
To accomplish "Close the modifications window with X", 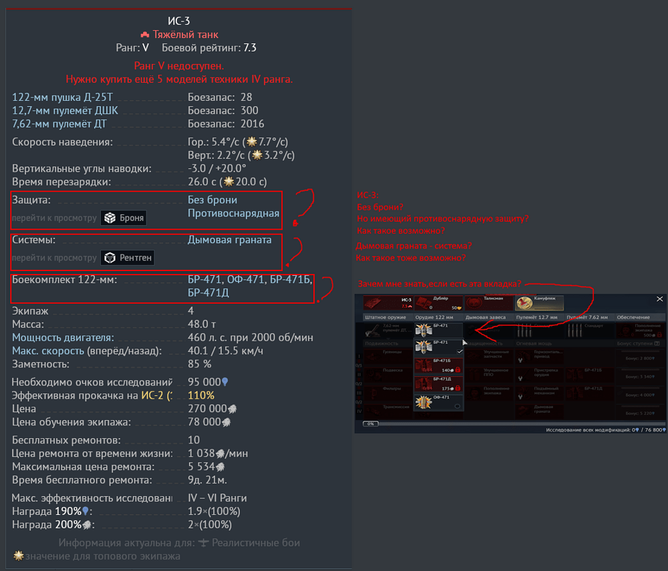I will (x=659, y=299).
